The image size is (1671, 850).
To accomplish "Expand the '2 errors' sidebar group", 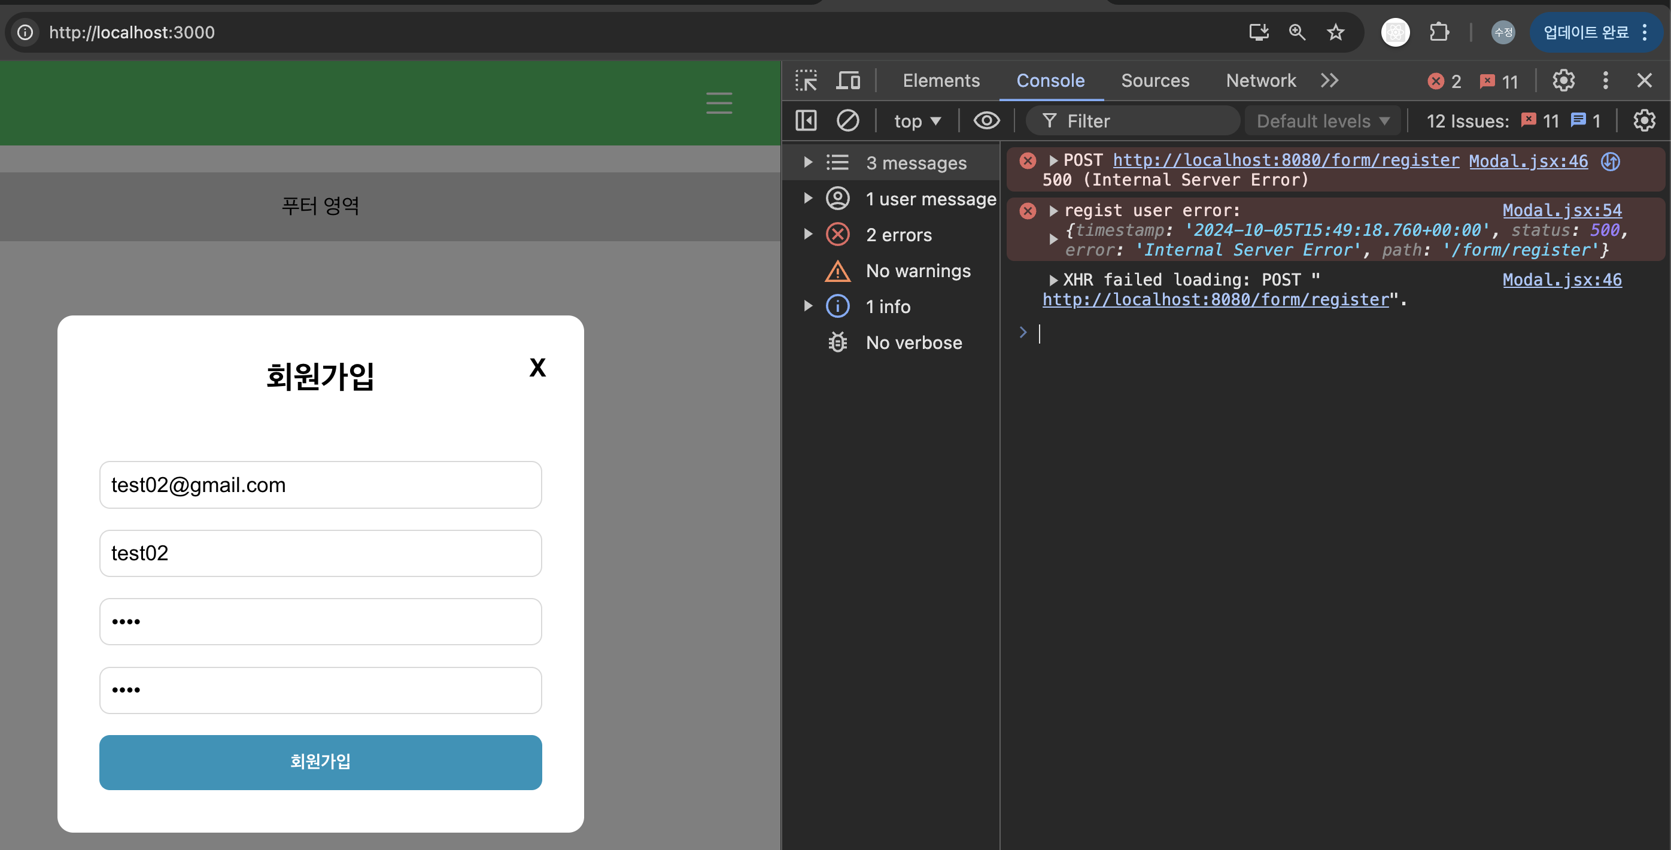I will pos(808,234).
